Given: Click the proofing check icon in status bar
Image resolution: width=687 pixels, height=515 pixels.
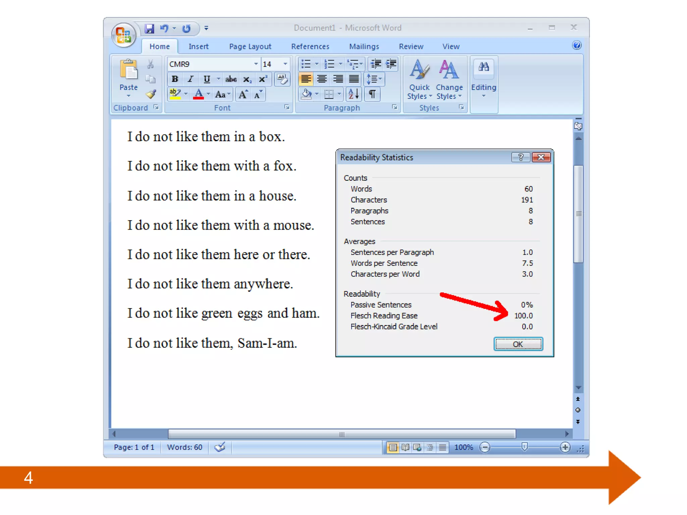Looking at the screenshot, I should pos(220,447).
